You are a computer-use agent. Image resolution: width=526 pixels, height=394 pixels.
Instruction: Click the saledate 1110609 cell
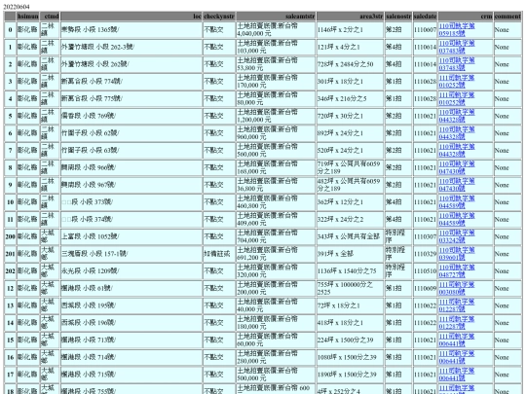pos(425,289)
